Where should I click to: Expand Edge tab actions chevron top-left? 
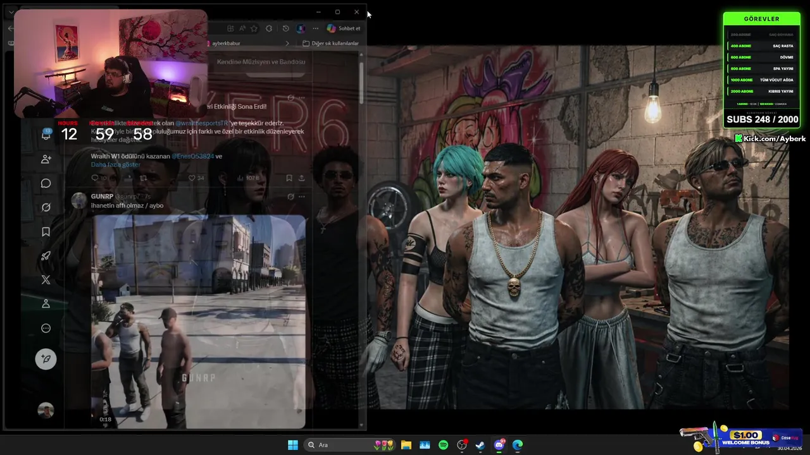pyautogui.click(x=11, y=12)
